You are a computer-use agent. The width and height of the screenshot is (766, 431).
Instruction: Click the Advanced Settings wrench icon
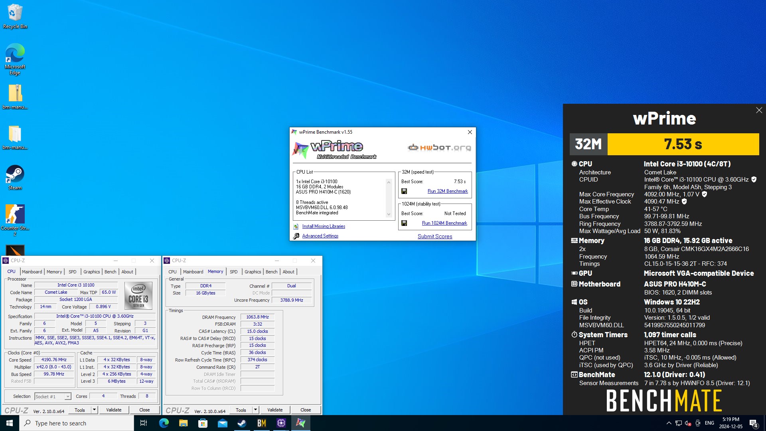pyautogui.click(x=296, y=236)
